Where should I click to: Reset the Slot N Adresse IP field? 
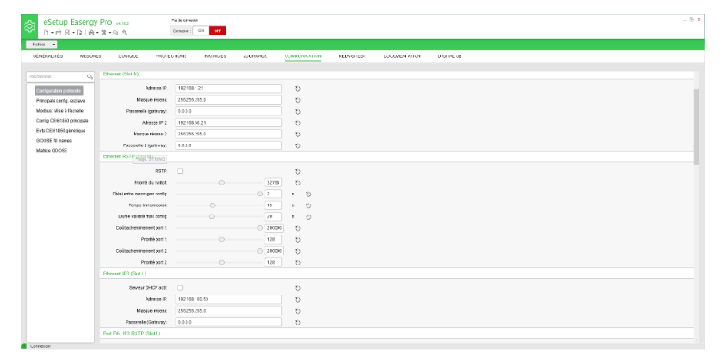click(297, 88)
